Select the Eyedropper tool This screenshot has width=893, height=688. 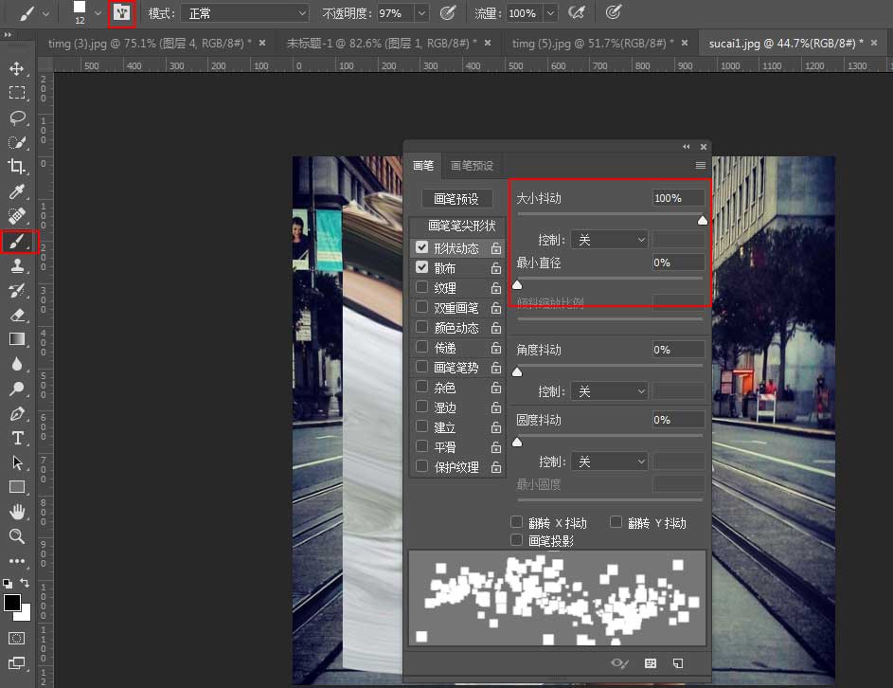tap(17, 192)
